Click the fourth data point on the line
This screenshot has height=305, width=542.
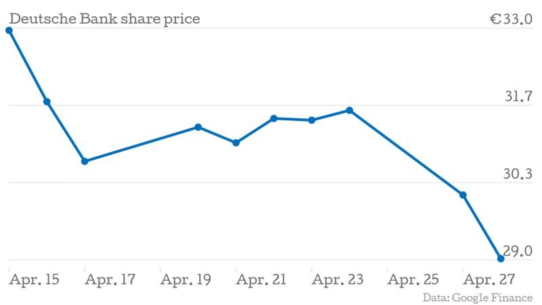(x=198, y=127)
